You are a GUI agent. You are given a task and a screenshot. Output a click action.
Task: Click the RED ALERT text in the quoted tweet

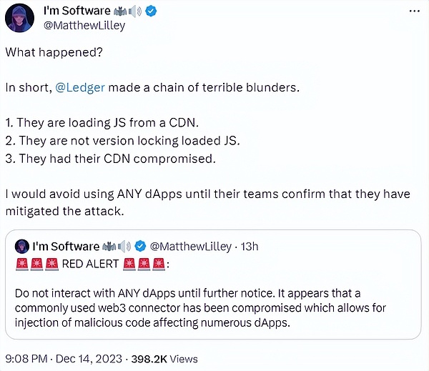91,264
